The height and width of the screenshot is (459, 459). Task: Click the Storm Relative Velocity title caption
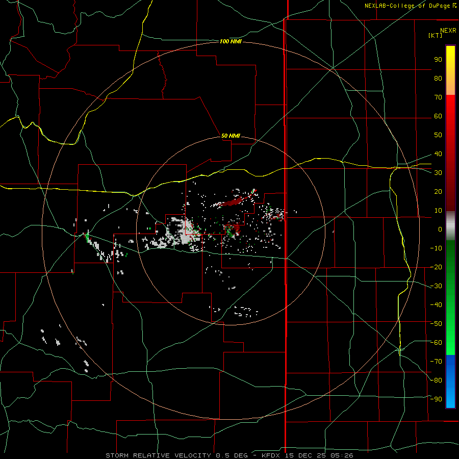pyautogui.click(x=158, y=455)
